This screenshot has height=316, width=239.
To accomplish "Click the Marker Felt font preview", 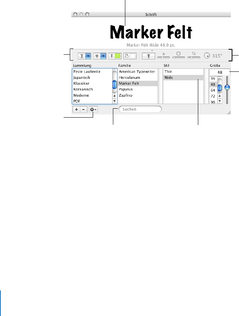I will coord(151,32).
